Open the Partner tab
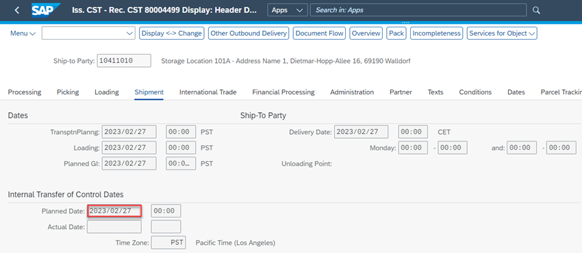This screenshot has width=582, height=253. [401, 92]
